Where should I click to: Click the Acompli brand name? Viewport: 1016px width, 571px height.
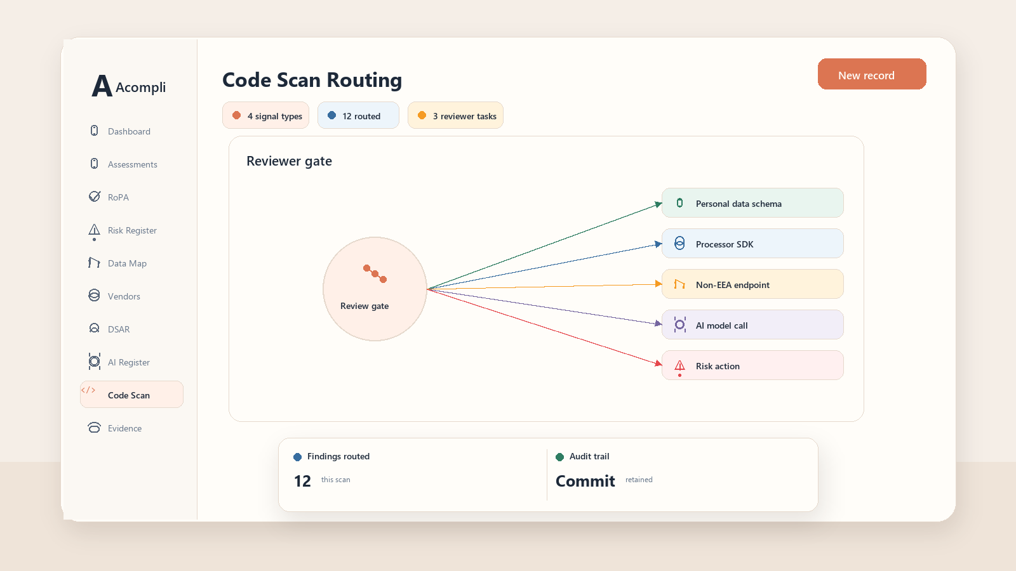(x=140, y=88)
